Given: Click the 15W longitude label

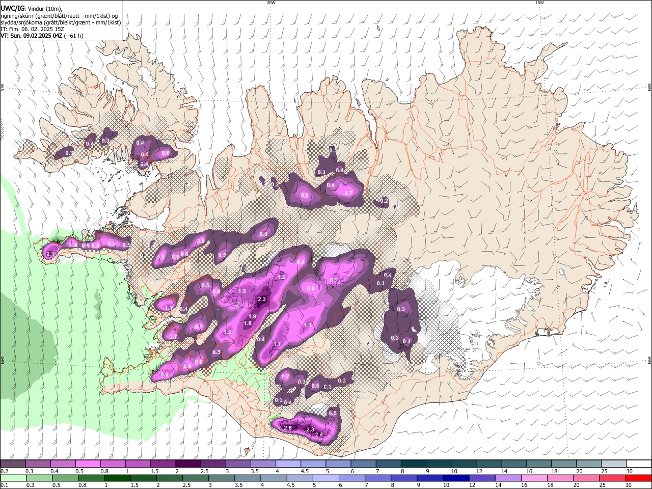Looking at the screenshot, I should (x=539, y=3).
